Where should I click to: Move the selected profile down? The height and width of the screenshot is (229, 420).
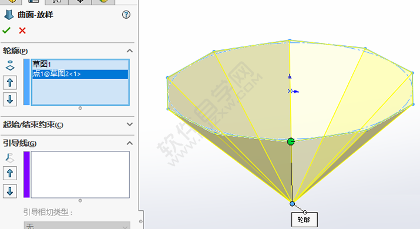(10, 99)
